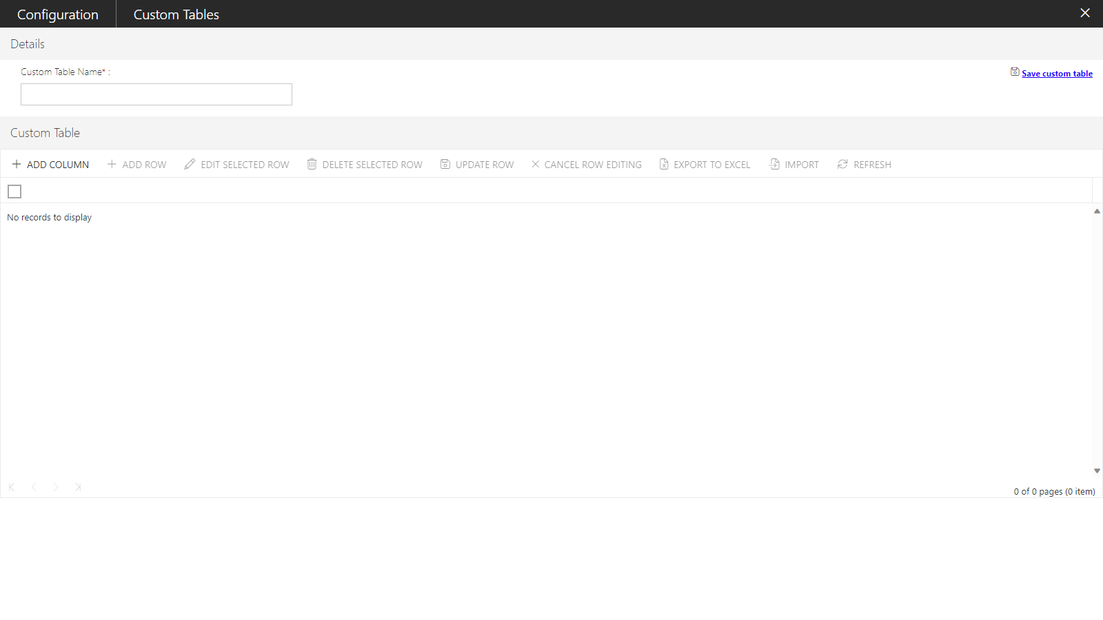The image size is (1103, 620).
Task: Click the Add Row toolbar button
Action: coord(136,165)
